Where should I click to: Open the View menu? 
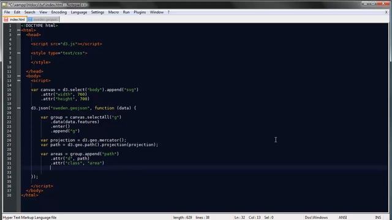point(43,12)
